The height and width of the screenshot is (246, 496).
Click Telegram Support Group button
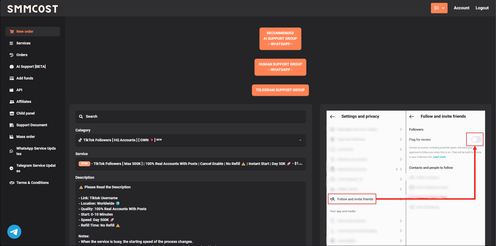280,90
